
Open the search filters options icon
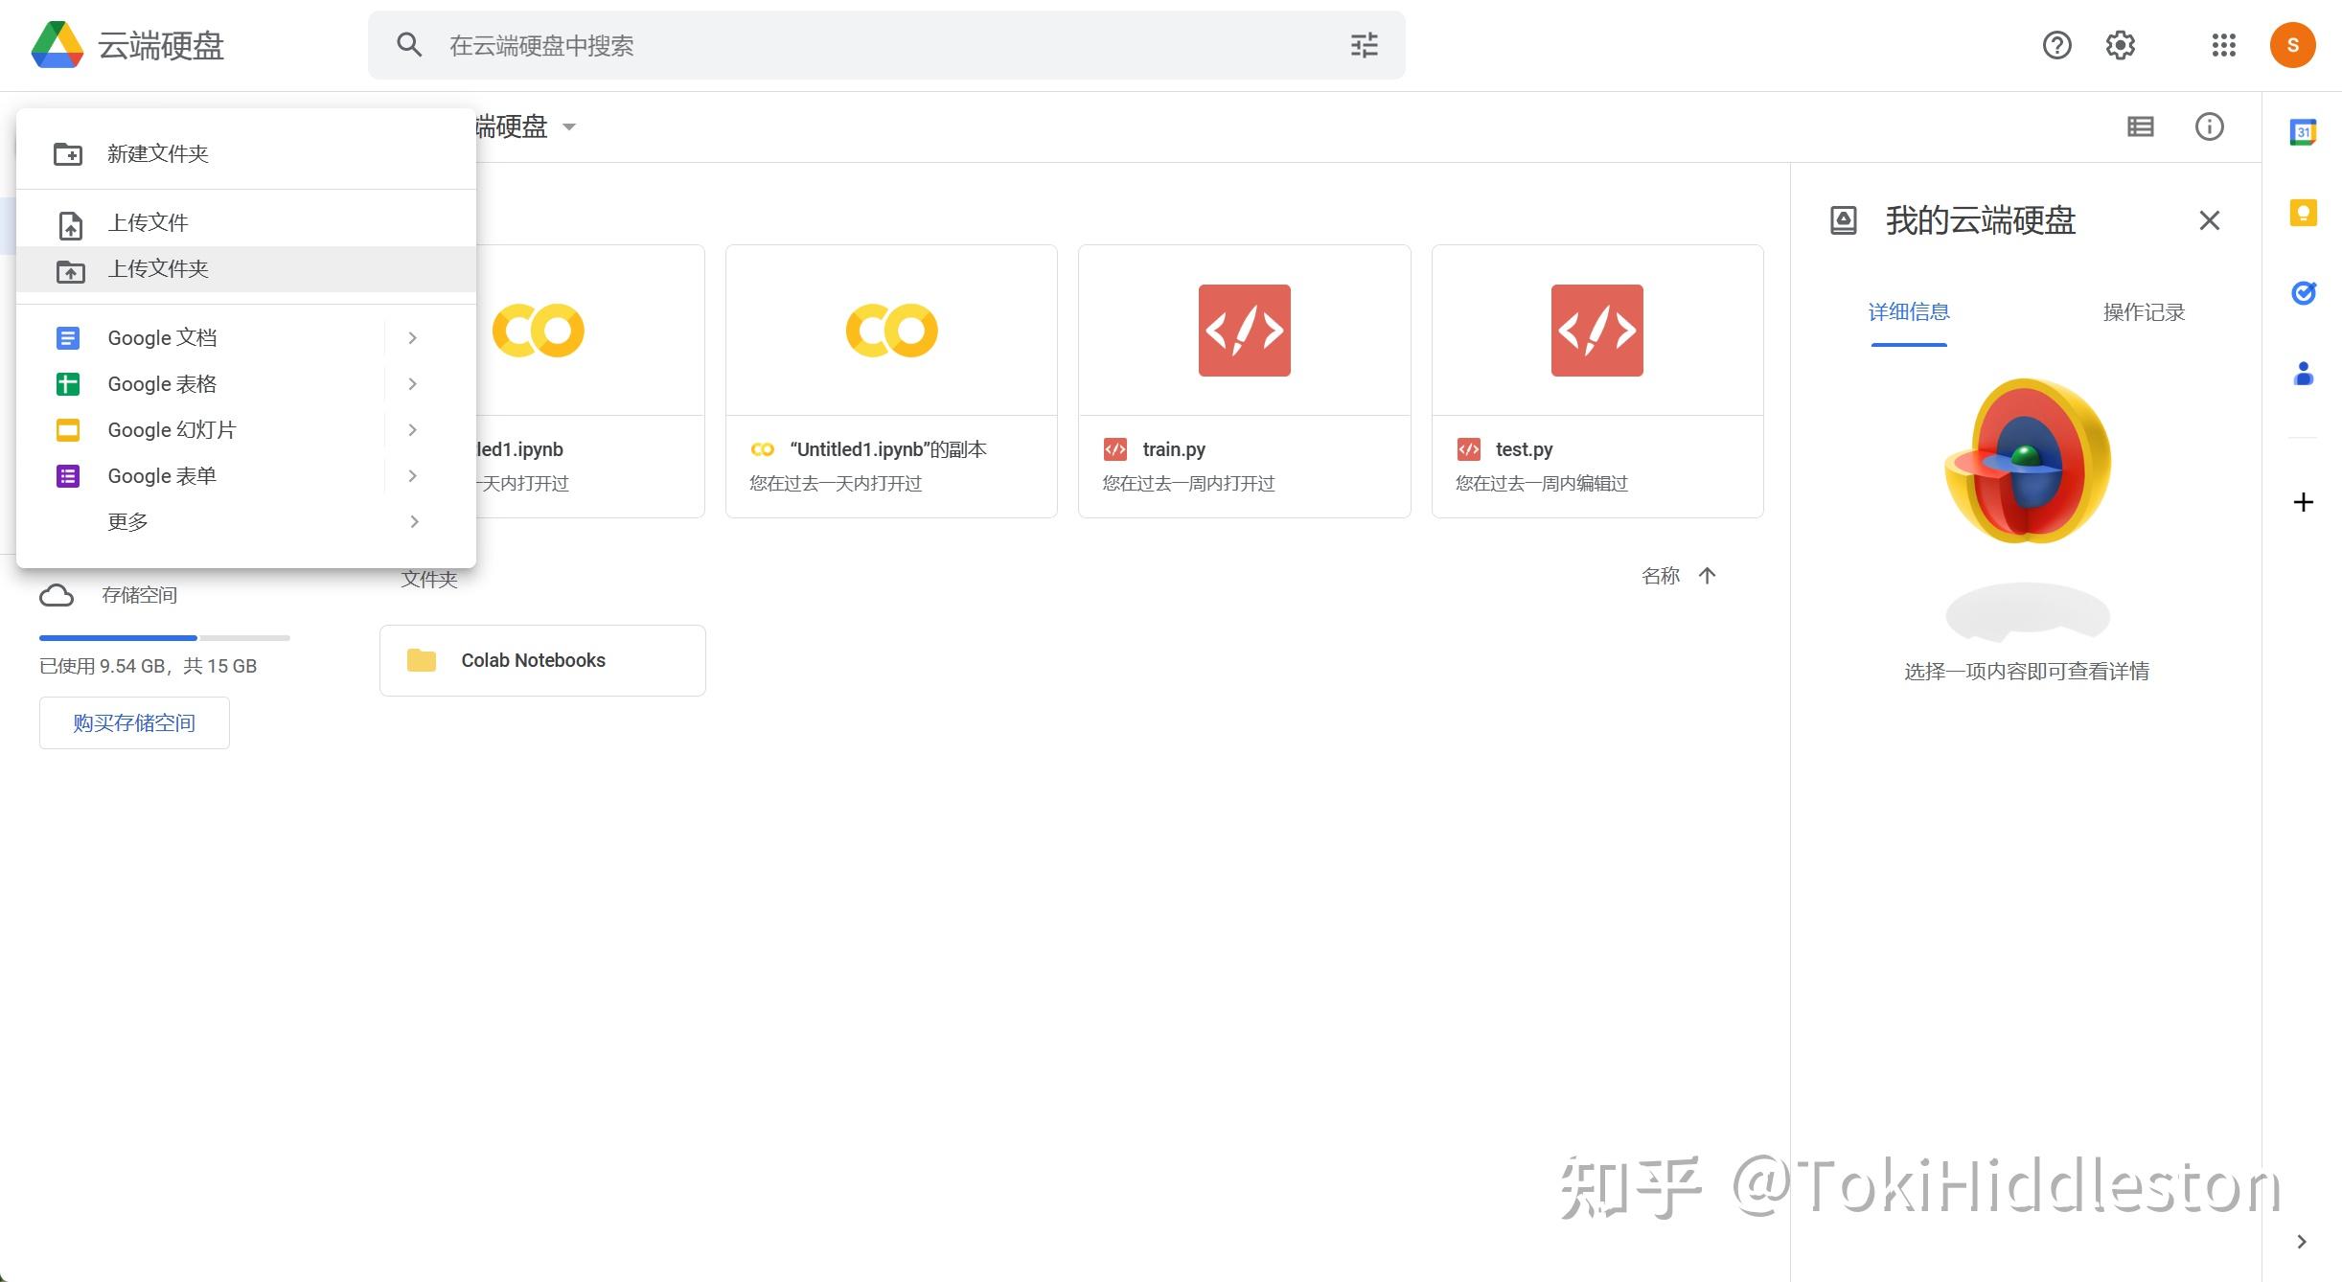click(1363, 45)
